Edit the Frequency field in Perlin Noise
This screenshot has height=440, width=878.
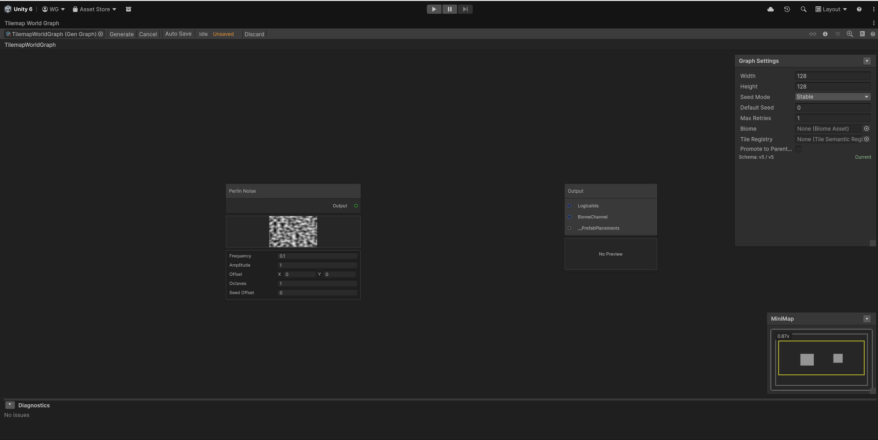pos(318,256)
